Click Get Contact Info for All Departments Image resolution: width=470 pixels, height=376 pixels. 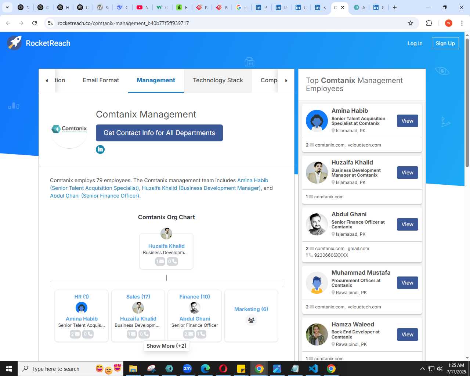159,133
